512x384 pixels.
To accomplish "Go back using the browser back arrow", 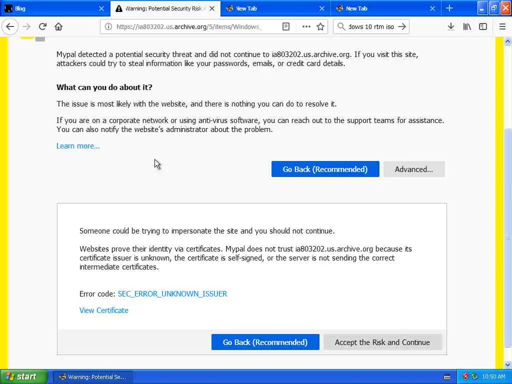I will tap(10, 27).
